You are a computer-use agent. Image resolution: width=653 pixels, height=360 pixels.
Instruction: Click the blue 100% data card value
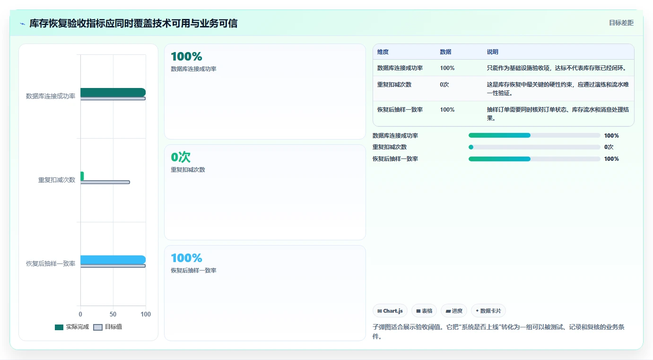click(186, 258)
